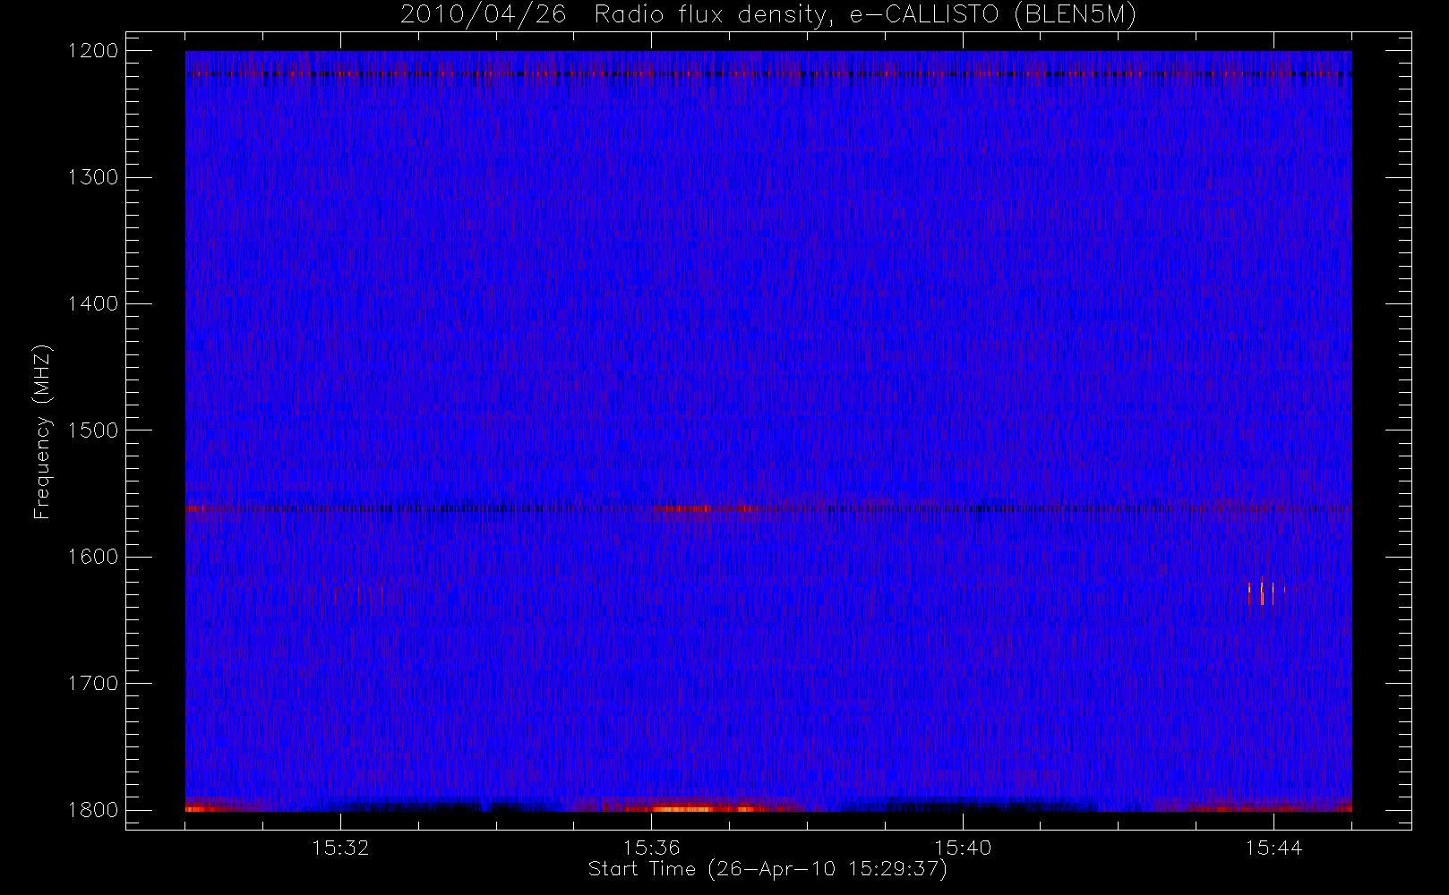Click the y-axis label "Frequency (MHZ)"
The width and height of the screenshot is (1449, 895).
42,431
